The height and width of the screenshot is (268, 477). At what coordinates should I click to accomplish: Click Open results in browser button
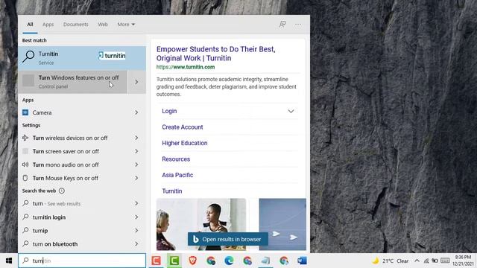(228, 239)
